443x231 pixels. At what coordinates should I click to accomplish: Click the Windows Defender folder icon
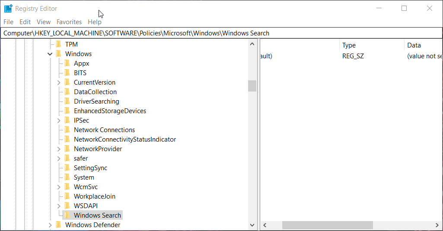[58, 225]
